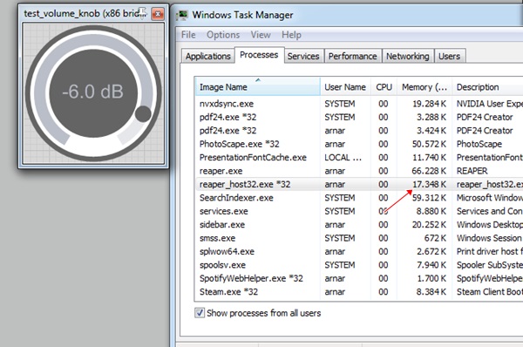Screen dimensions: 523x347
Task: Click the LOCAL ... user name cell
Action: coord(343,158)
